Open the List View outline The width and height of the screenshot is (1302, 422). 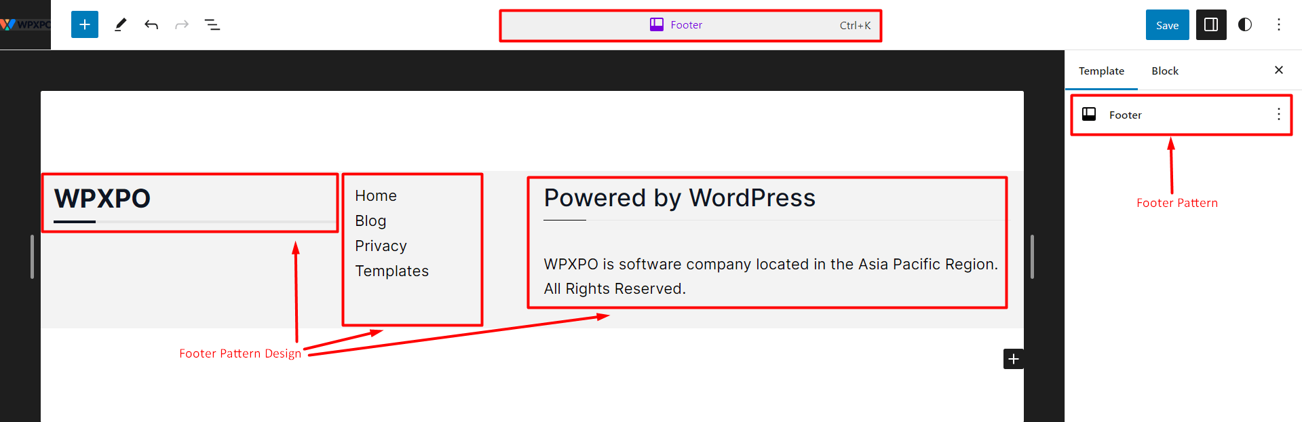pos(212,25)
